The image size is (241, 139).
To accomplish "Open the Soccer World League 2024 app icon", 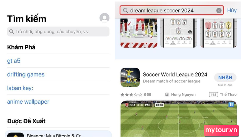I will click(130, 77).
